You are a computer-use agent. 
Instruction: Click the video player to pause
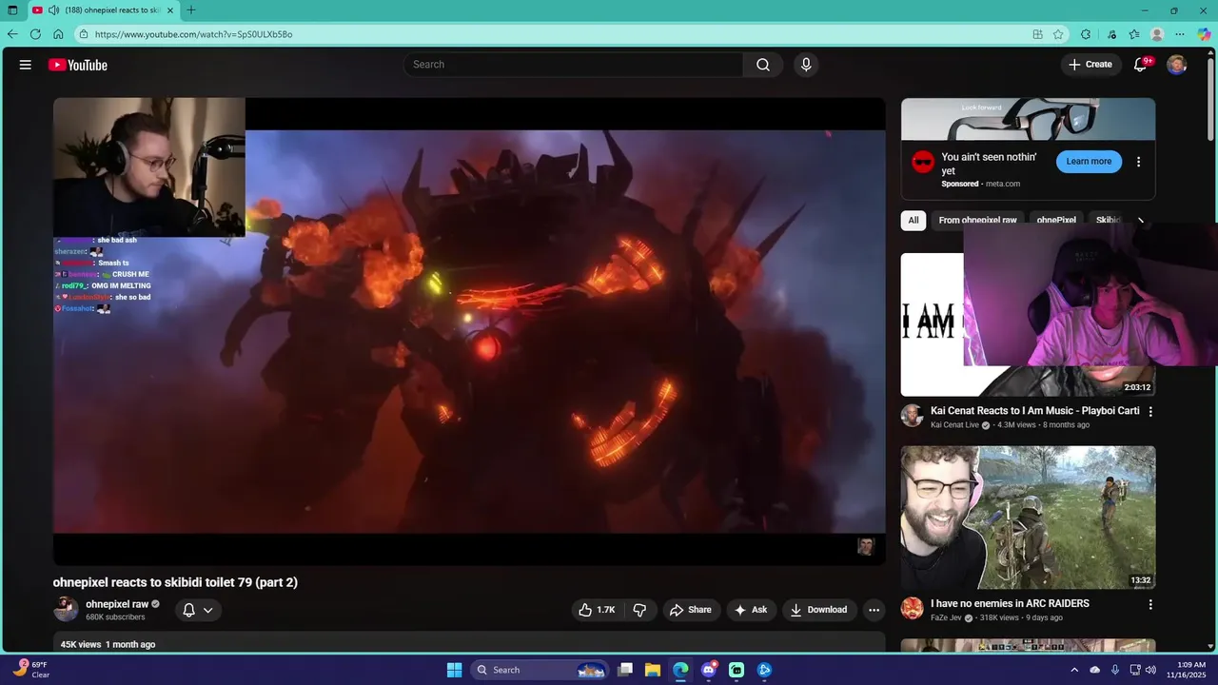point(469,331)
